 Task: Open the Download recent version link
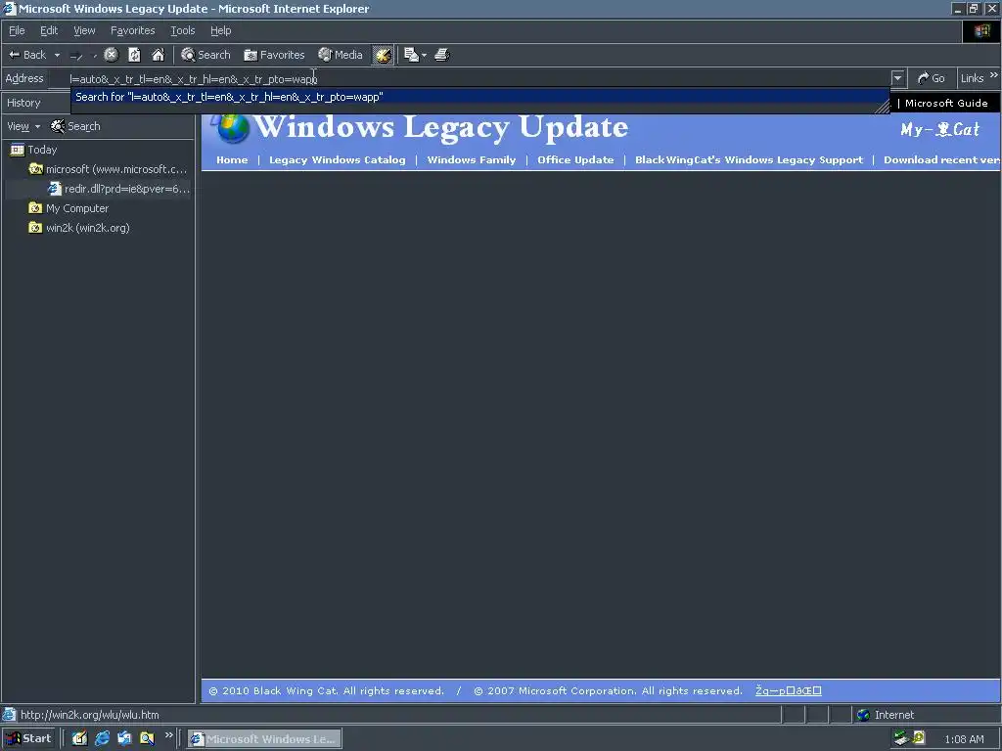pyautogui.click(x=941, y=160)
